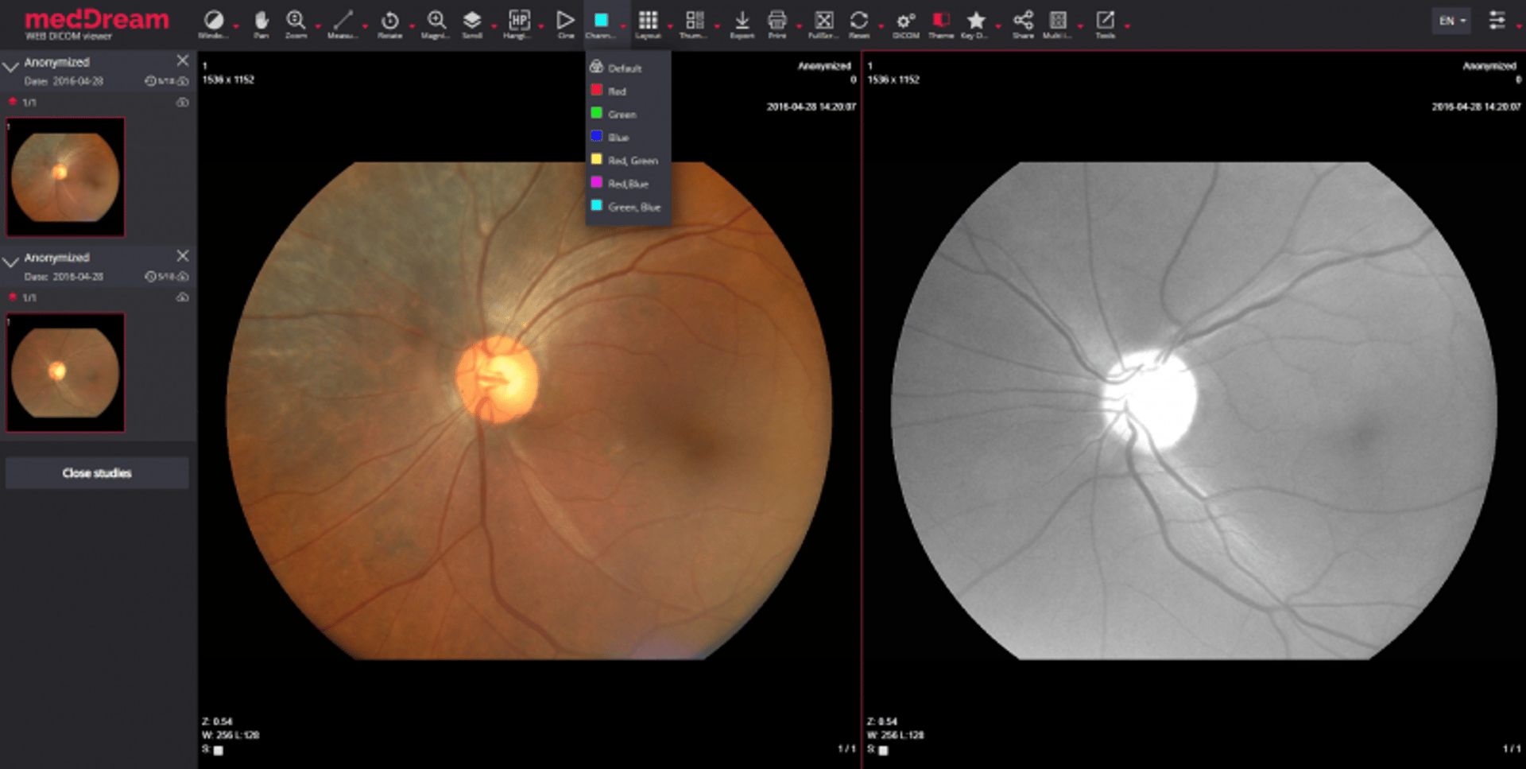Start Cine playback
The height and width of the screenshot is (769, 1526).
(565, 22)
